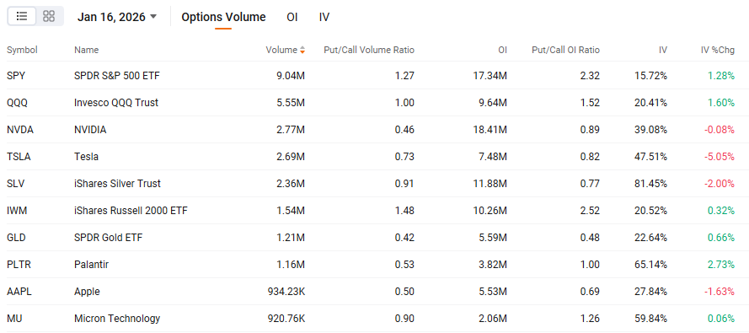749x333 pixels.
Task: Open the NVDA symbol
Action: 20,130
